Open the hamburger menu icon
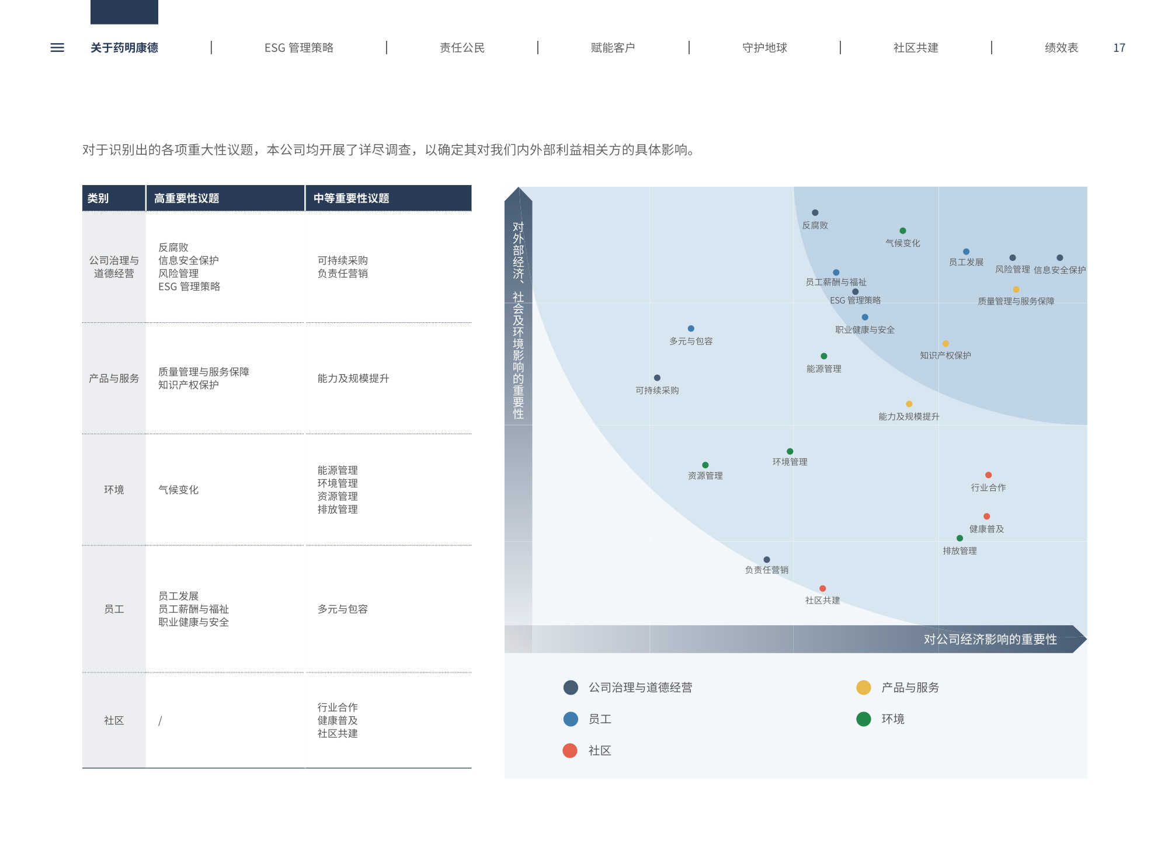The width and height of the screenshot is (1168, 861). pos(57,48)
